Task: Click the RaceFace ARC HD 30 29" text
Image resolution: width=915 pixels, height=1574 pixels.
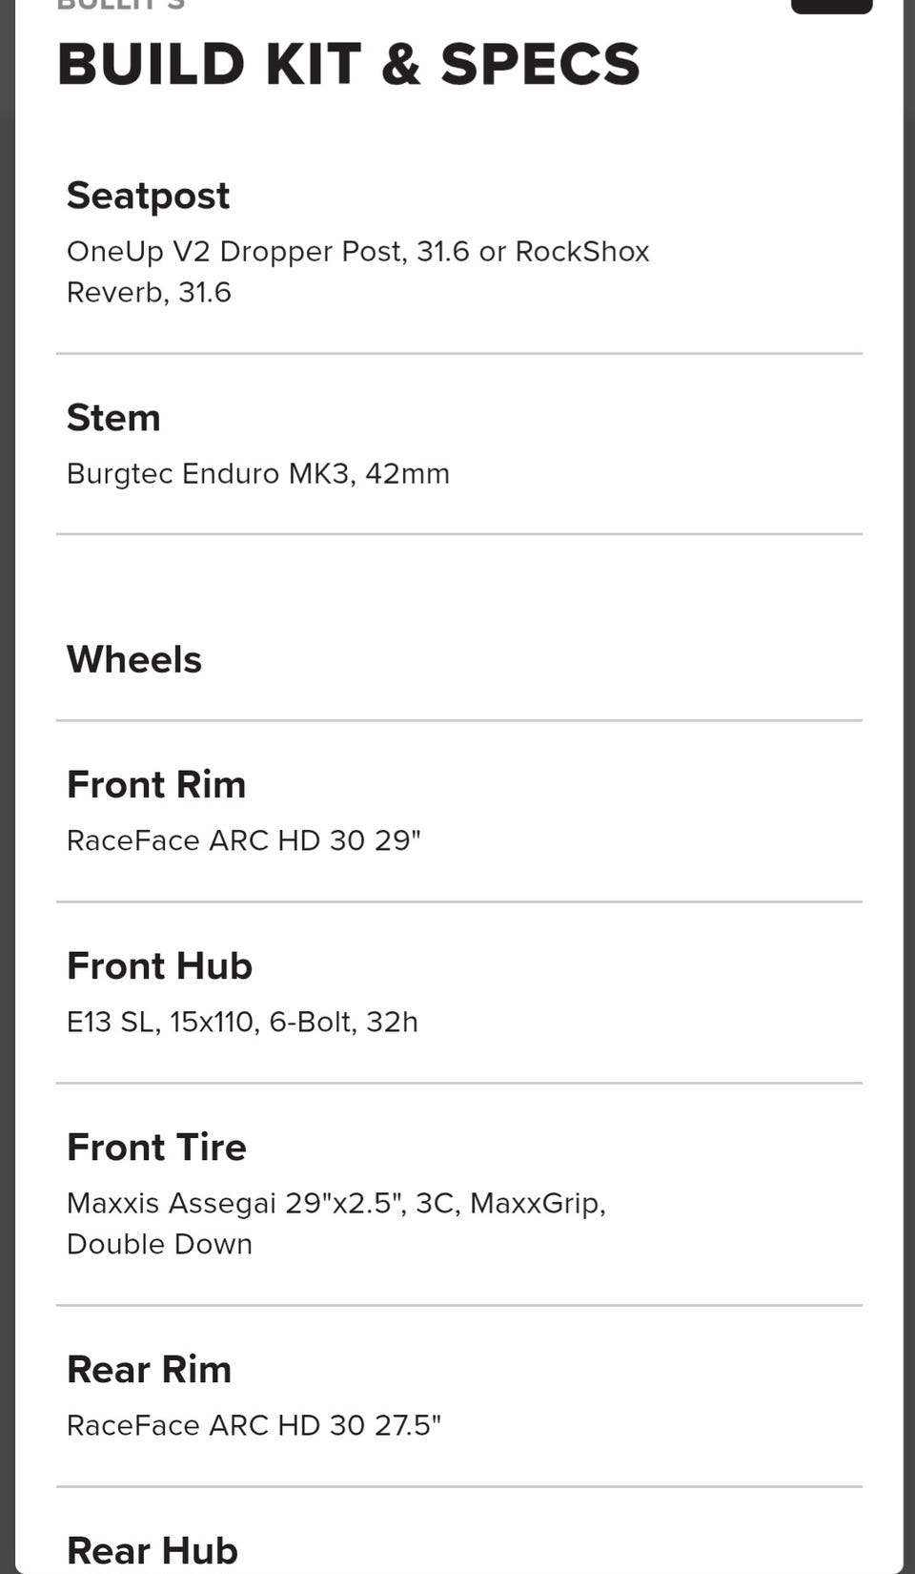Action: [243, 840]
